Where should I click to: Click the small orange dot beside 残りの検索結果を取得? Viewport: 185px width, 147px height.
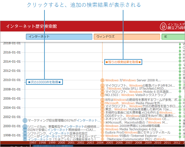click(x=102, y=62)
